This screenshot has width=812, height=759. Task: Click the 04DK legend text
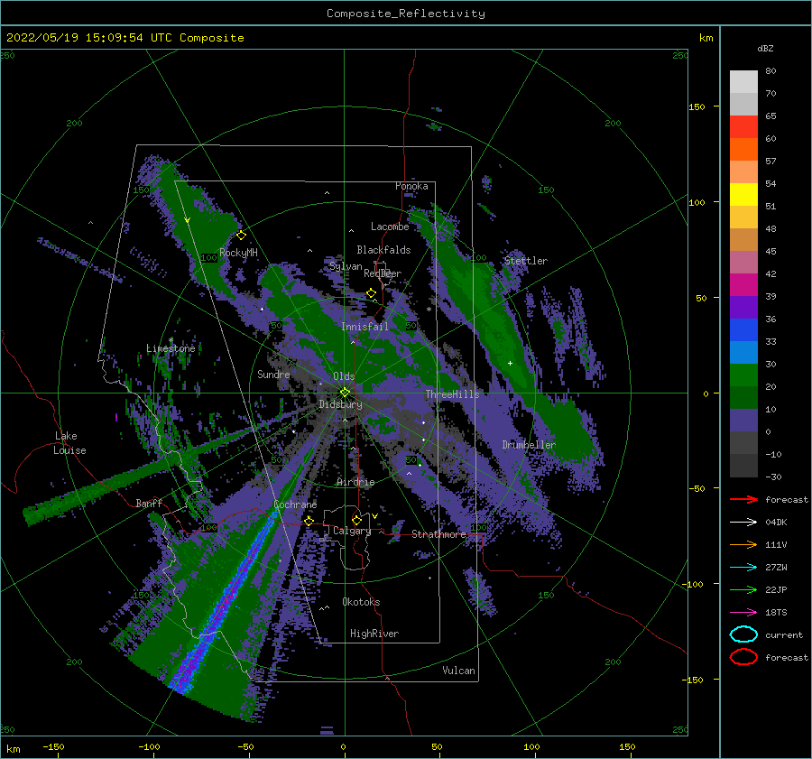[x=776, y=523]
